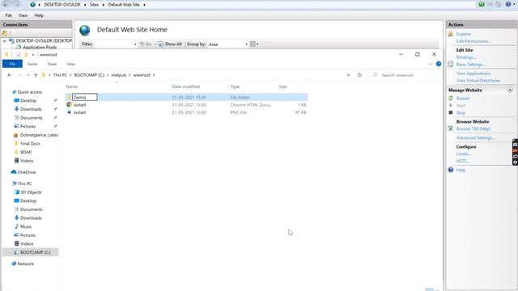Restart the website in Manage Website

[x=462, y=99]
